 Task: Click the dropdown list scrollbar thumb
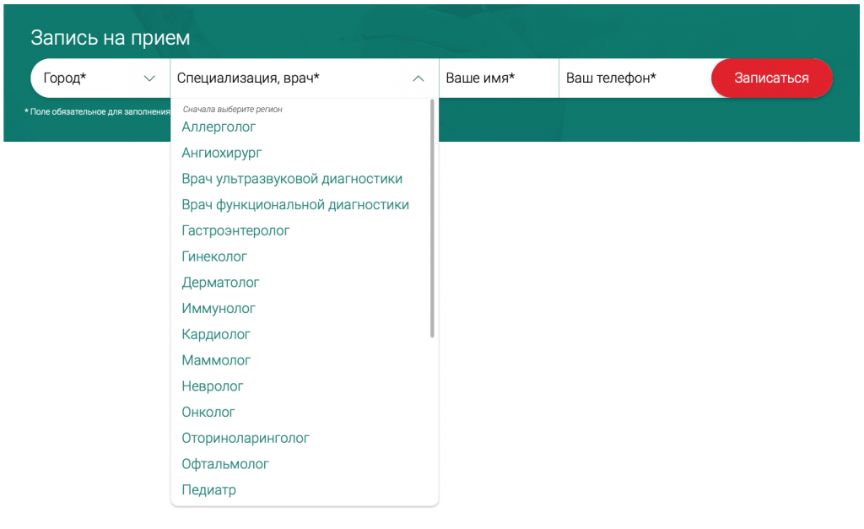tap(432, 219)
